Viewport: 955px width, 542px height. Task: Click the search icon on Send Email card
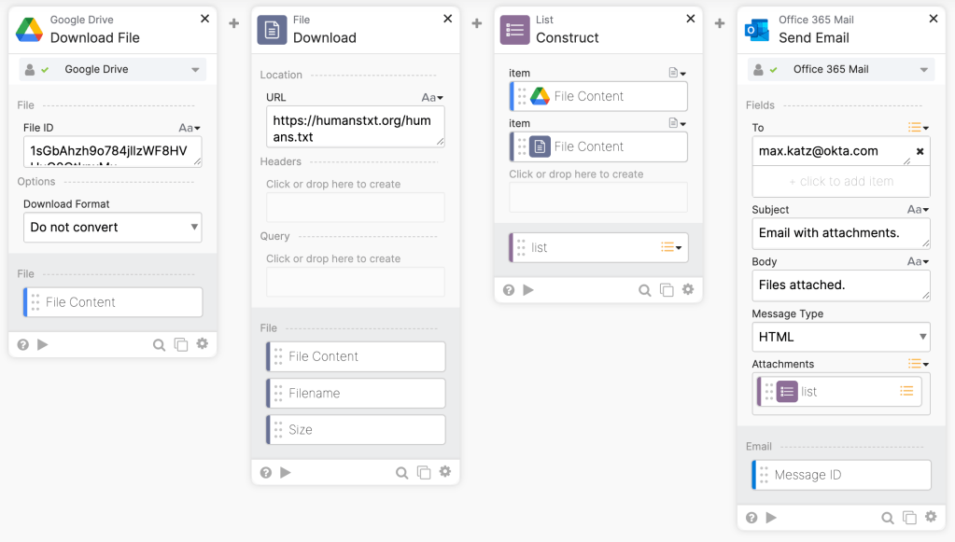(888, 517)
